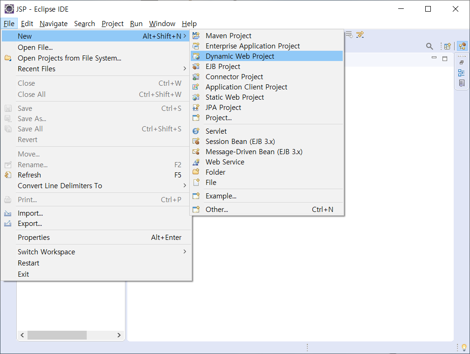Click the New submenu arrow
470x354 pixels.
tap(185, 36)
